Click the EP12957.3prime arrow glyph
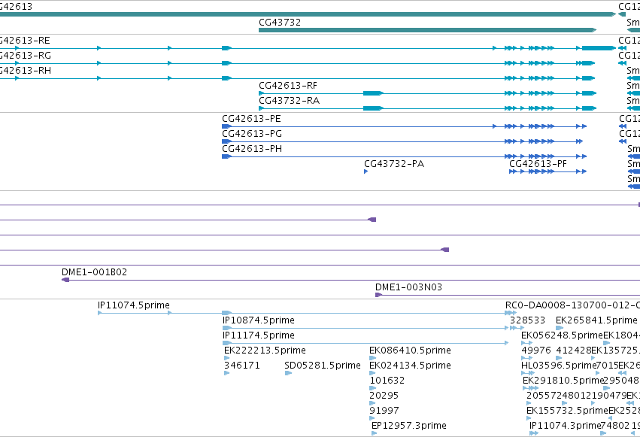Screen dimensions: 640x437 [374, 433]
